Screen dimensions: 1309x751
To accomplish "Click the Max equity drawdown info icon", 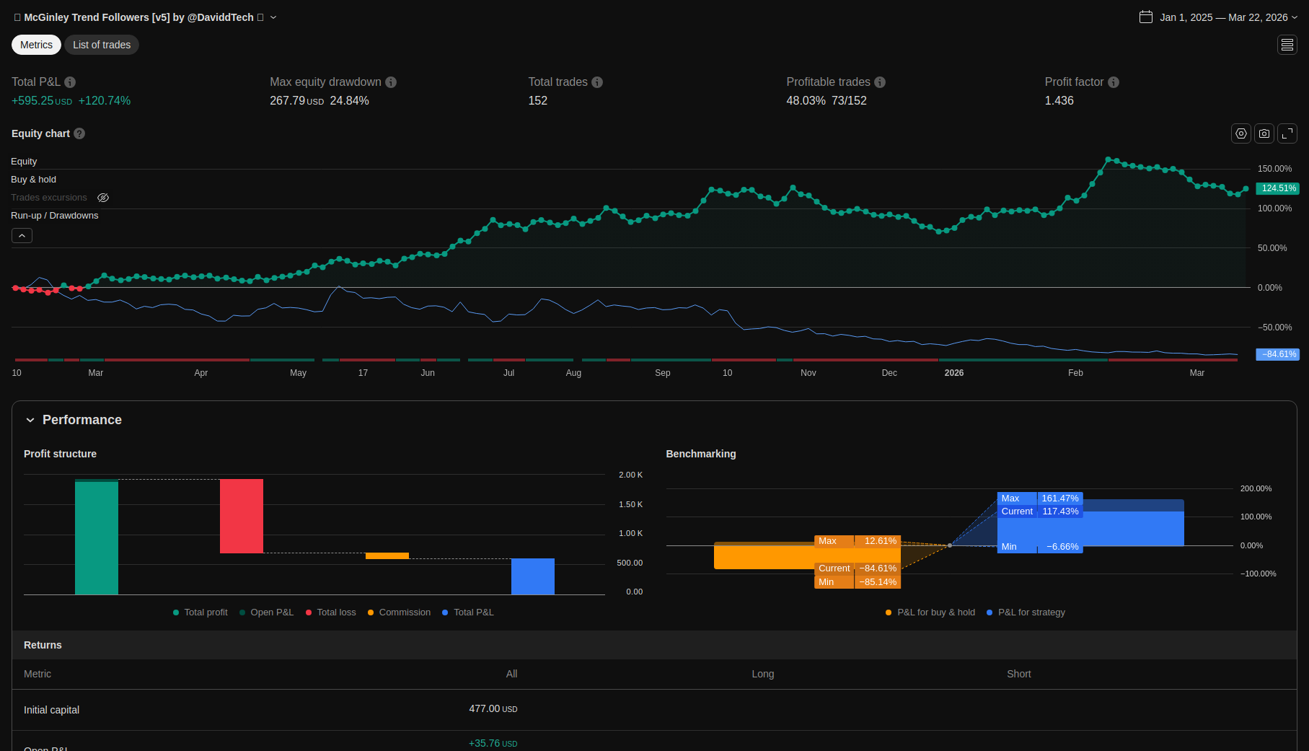I will coord(391,82).
